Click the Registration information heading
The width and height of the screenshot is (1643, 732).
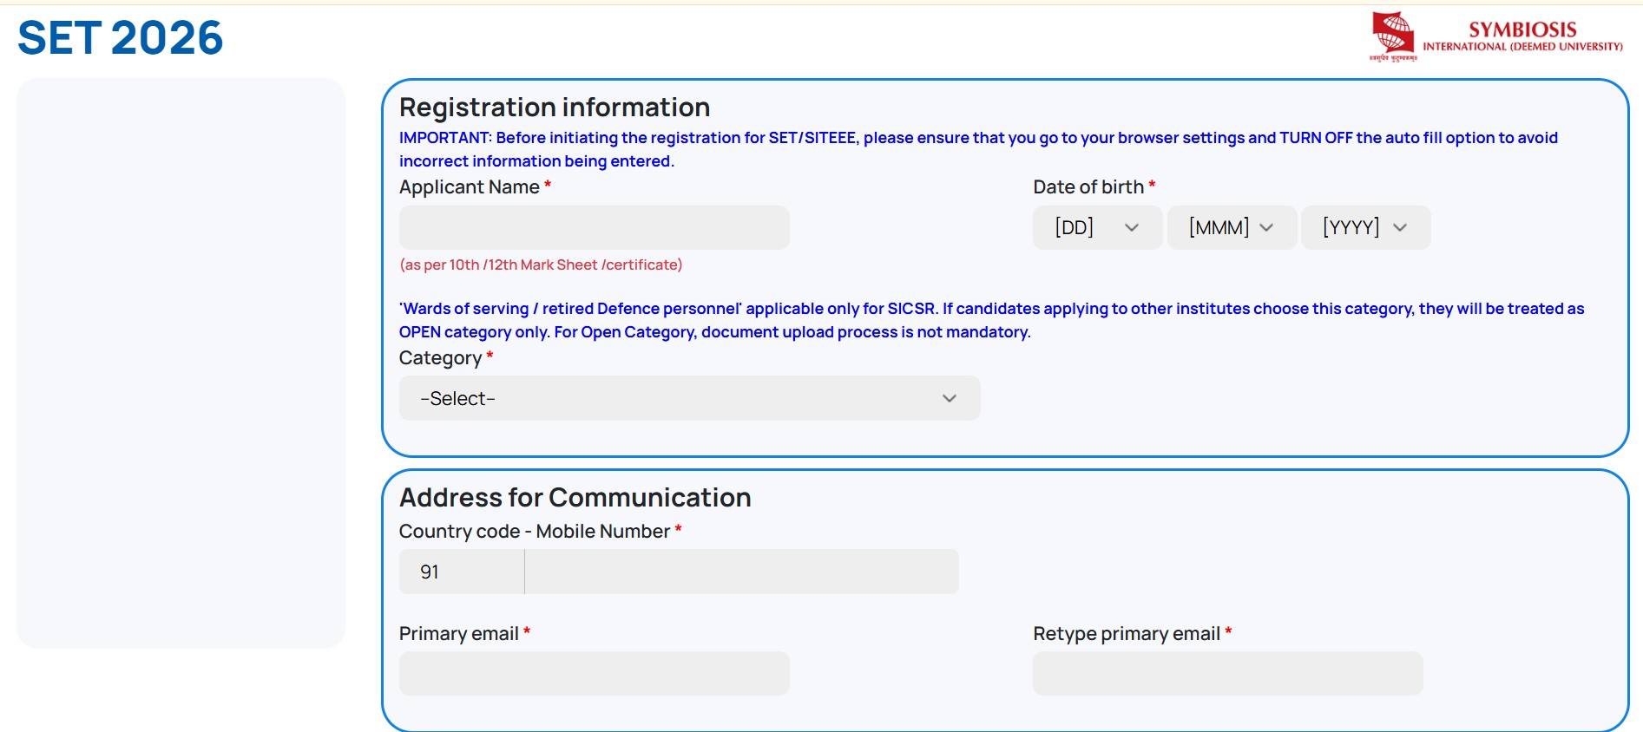pyautogui.click(x=555, y=107)
